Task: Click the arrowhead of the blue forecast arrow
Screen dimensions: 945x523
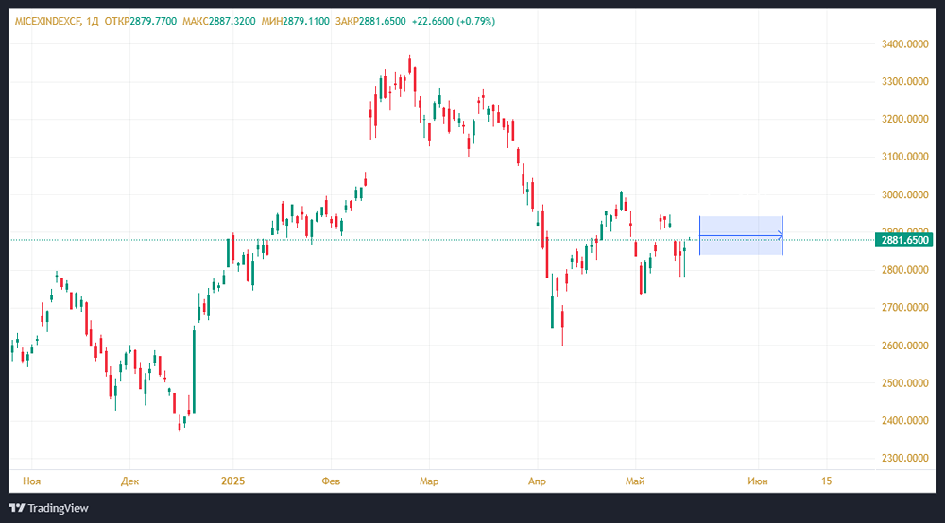Action: 780,235
